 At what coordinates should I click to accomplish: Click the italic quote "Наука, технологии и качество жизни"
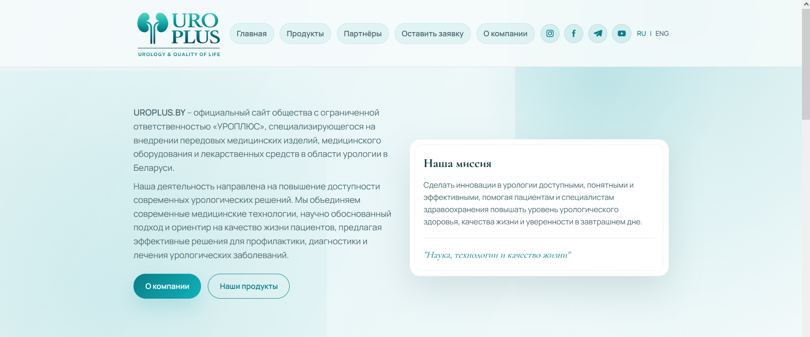(497, 255)
